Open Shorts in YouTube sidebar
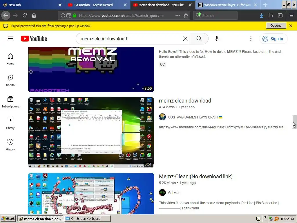This screenshot has width=297, height=223. click(10, 80)
